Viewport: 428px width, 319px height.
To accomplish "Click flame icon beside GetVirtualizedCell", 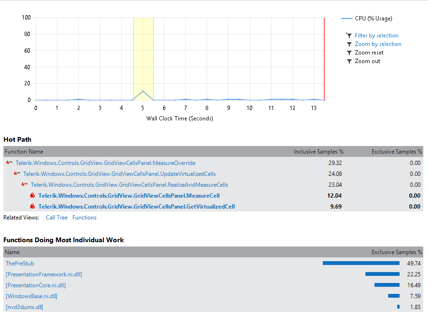I will (x=32, y=206).
